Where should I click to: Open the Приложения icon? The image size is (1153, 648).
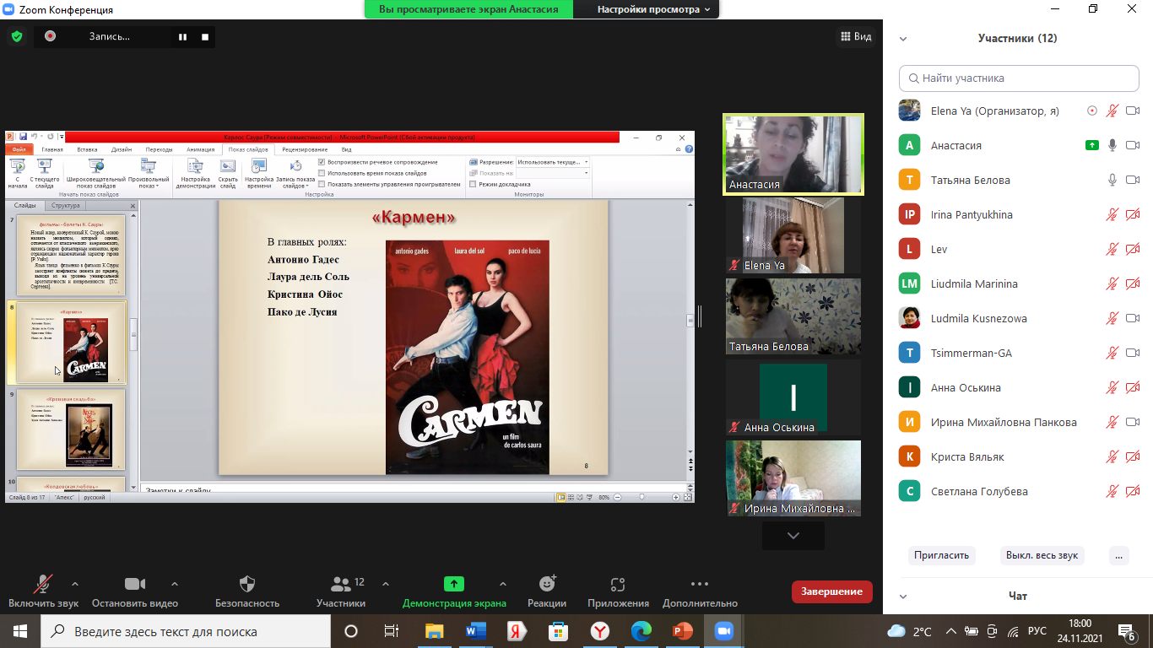tap(618, 584)
